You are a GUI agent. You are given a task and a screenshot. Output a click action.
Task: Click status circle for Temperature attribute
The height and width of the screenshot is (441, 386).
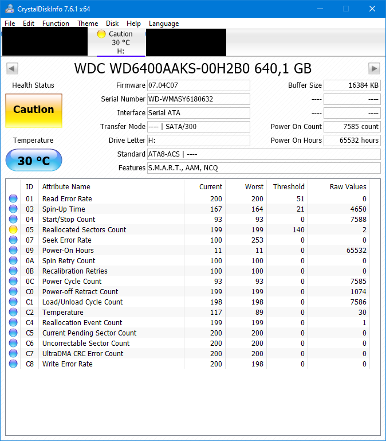pos(13,312)
